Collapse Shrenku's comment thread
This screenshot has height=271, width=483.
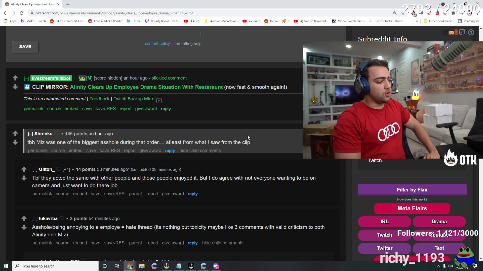pyautogui.click(x=30, y=134)
